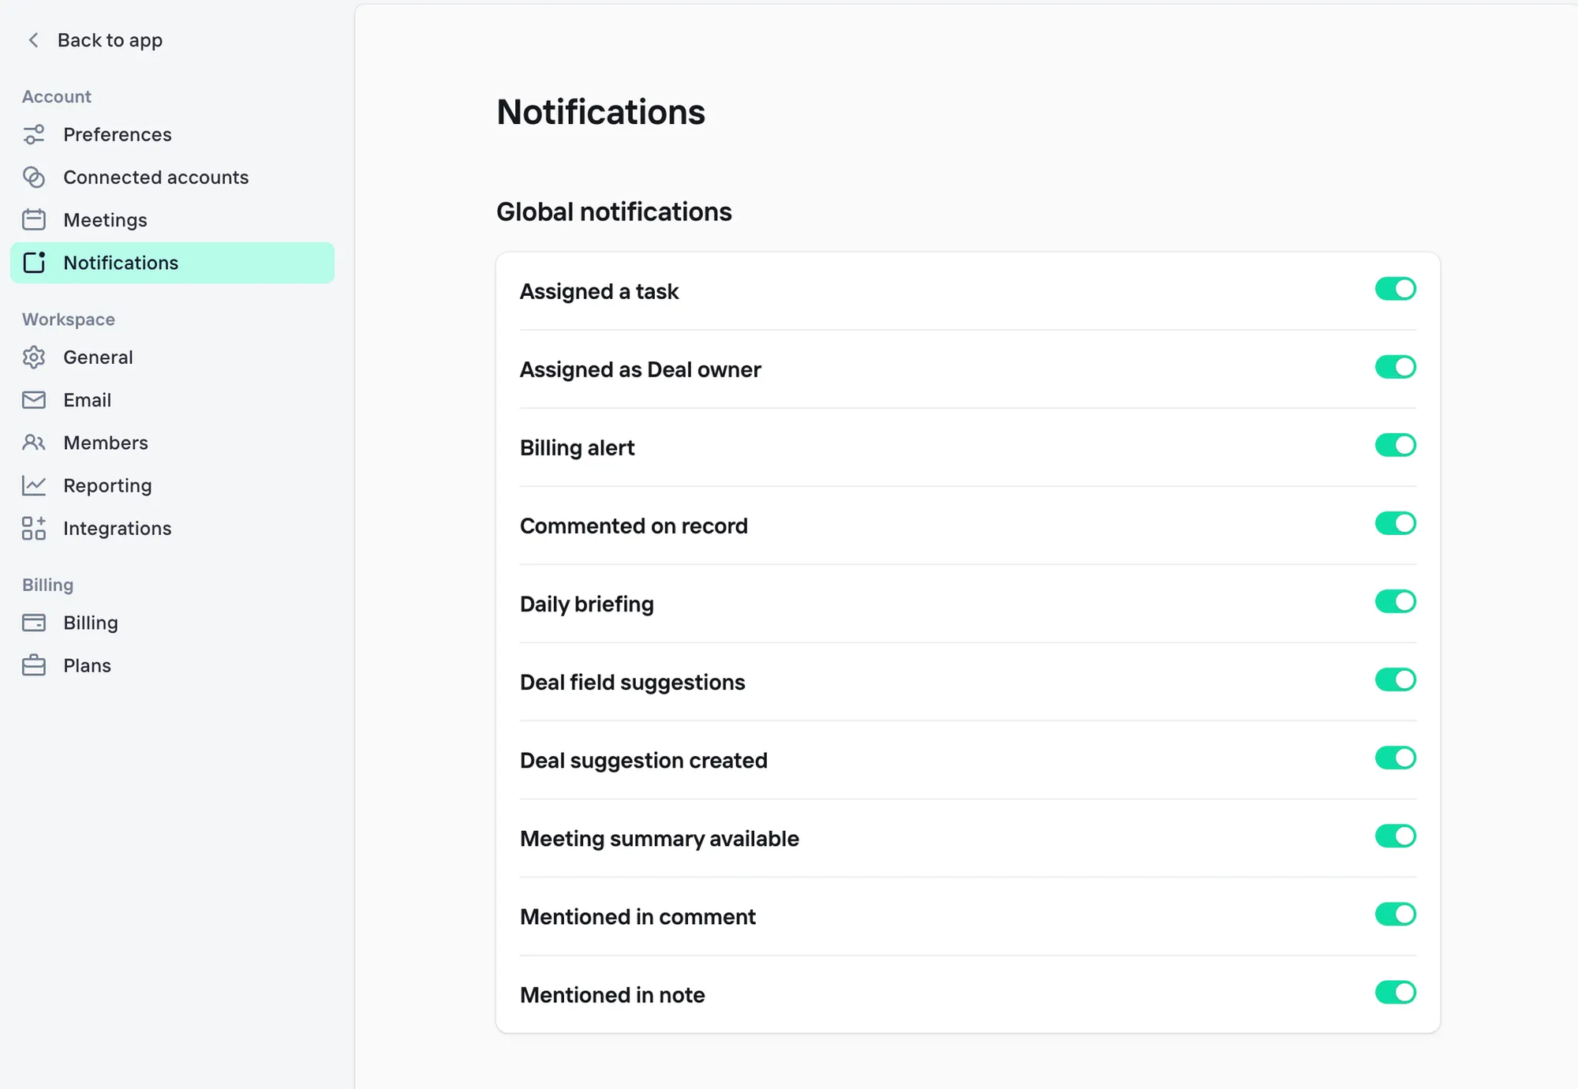Click the Assigned a task label
This screenshot has height=1089, width=1578.
point(599,291)
